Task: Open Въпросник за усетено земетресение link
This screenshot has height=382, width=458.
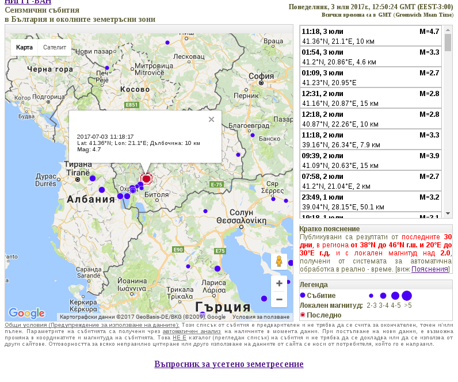Action: [229, 364]
